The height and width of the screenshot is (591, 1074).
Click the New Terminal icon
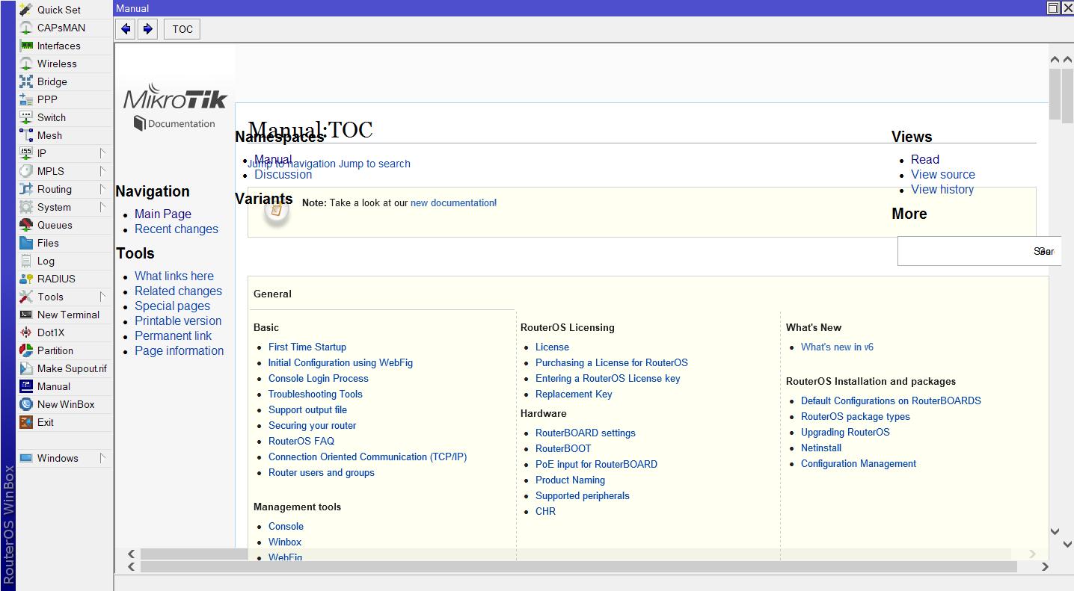(x=26, y=315)
